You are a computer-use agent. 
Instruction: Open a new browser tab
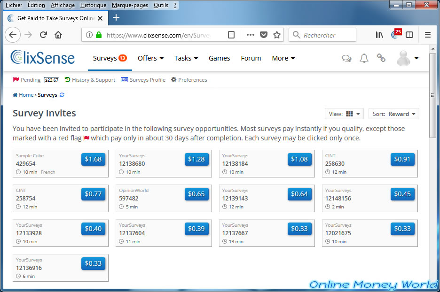116,18
